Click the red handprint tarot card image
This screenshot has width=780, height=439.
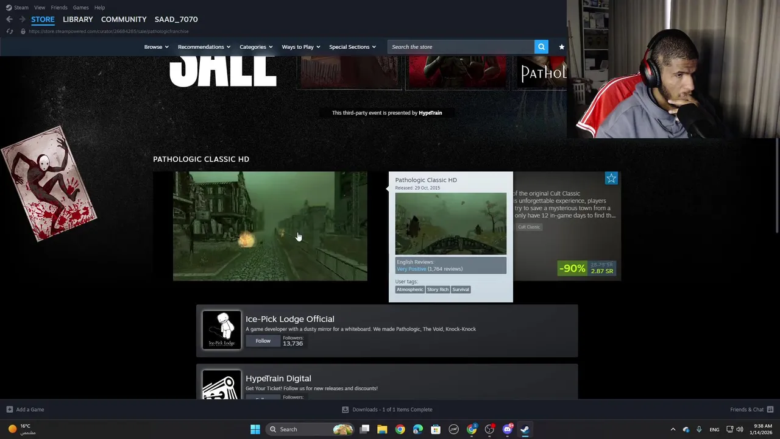(49, 184)
